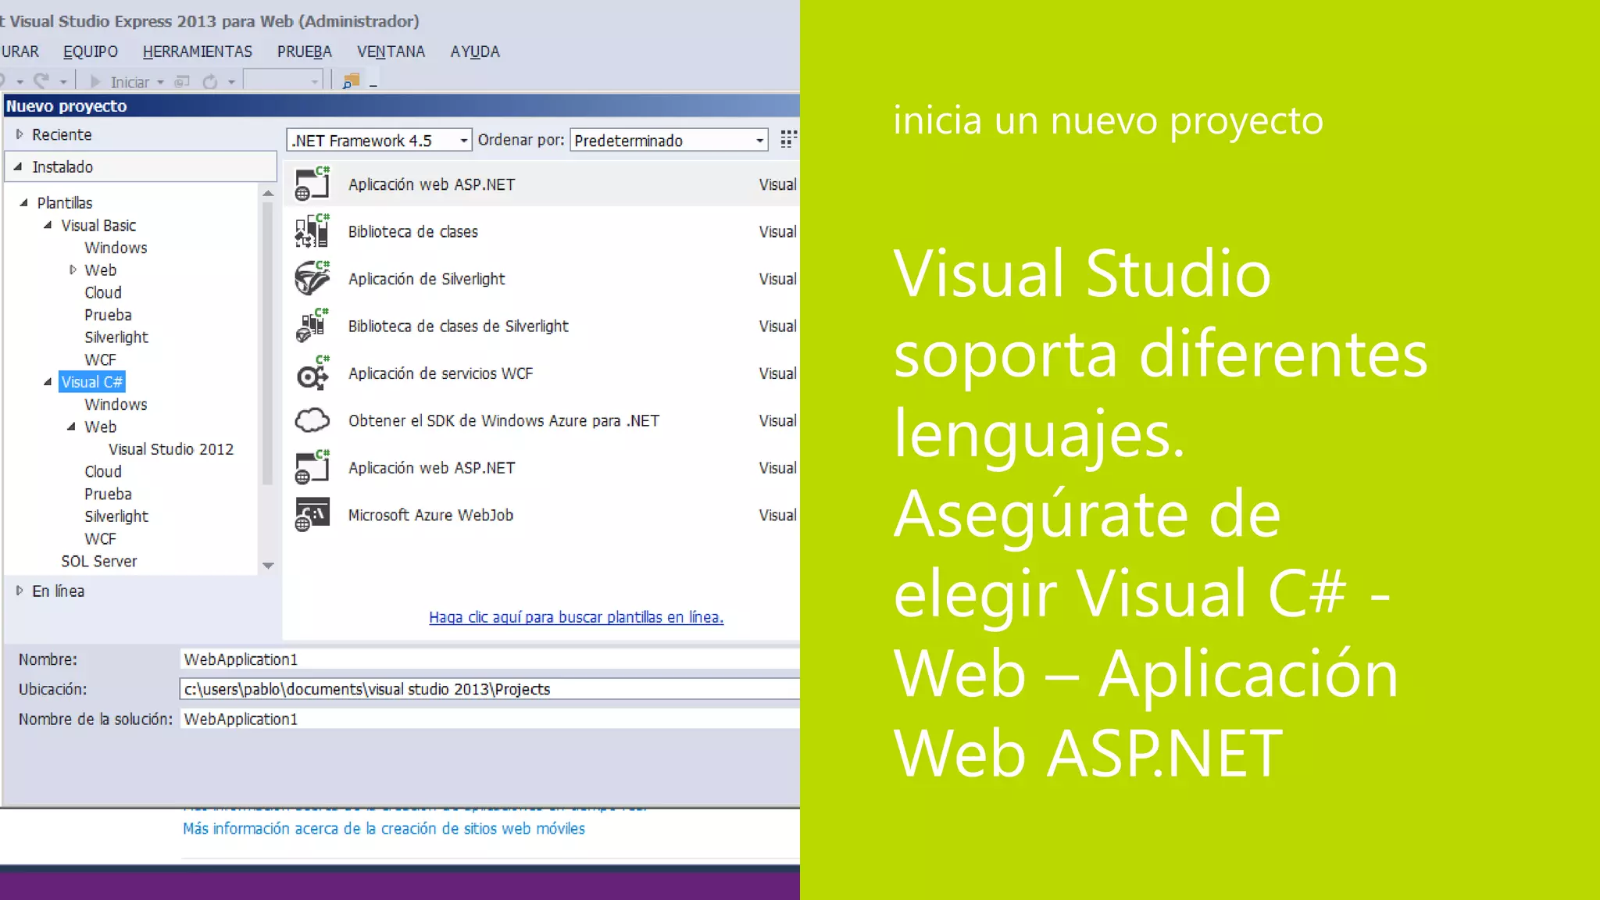Collapse the Plantillas tree node
The height and width of the screenshot is (900, 1600).
point(23,202)
